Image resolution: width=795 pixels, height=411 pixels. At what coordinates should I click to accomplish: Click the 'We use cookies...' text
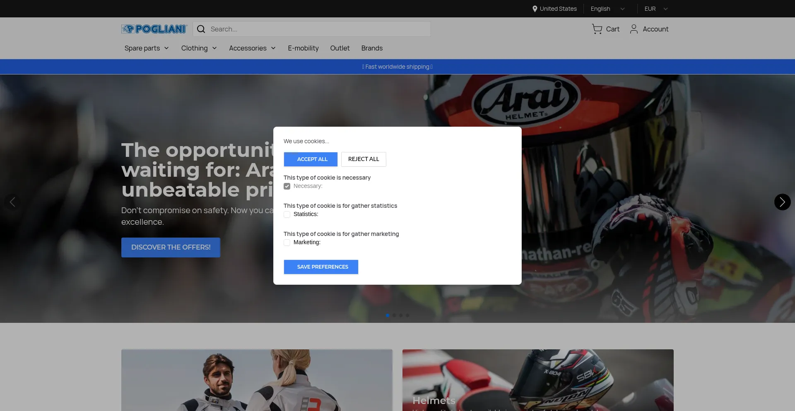point(306,141)
